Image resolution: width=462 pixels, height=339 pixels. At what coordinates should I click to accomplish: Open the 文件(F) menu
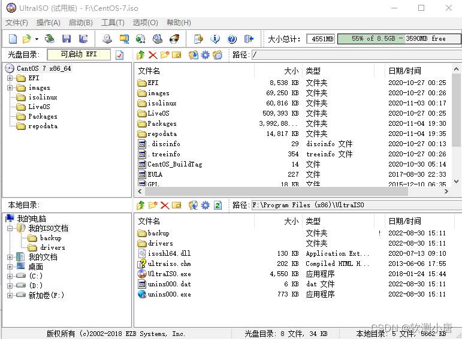point(17,23)
